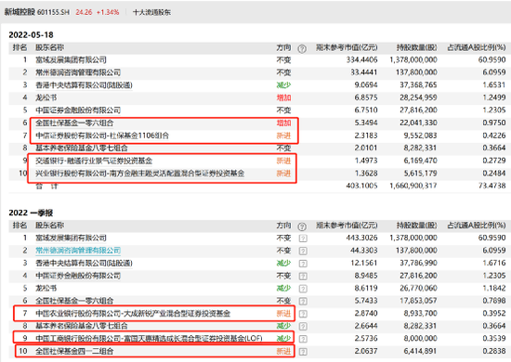The width and height of the screenshot is (511, 362).
Task: Click percentage 0.2838 in the last row
Action: point(494,351)
